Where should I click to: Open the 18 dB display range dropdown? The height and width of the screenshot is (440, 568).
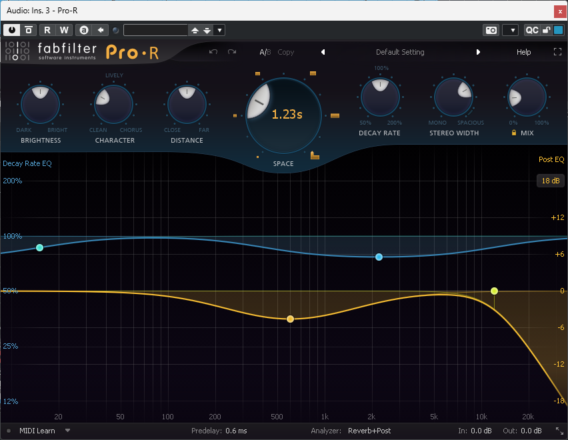coord(551,181)
